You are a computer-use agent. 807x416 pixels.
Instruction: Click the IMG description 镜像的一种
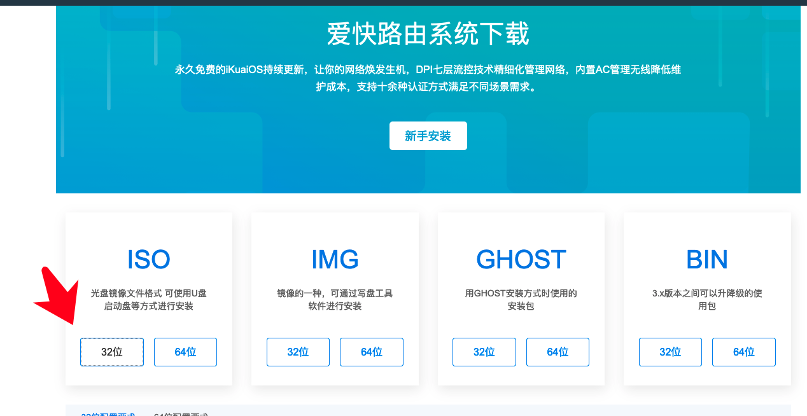click(335, 300)
